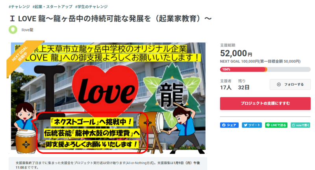
Task: Click the Facebook icon in the シェア button
Action: [224, 125]
